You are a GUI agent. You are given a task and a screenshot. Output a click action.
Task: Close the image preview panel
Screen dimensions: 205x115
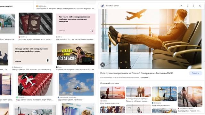click(200, 6)
